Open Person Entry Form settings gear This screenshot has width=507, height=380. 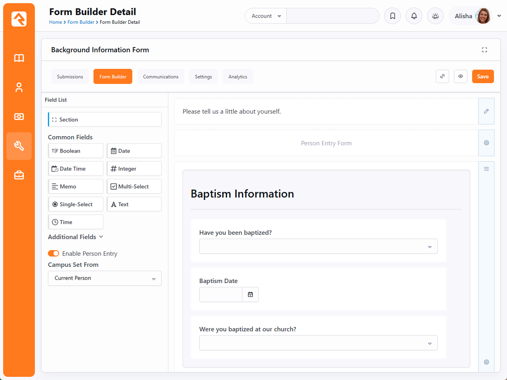tap(486, 143)
